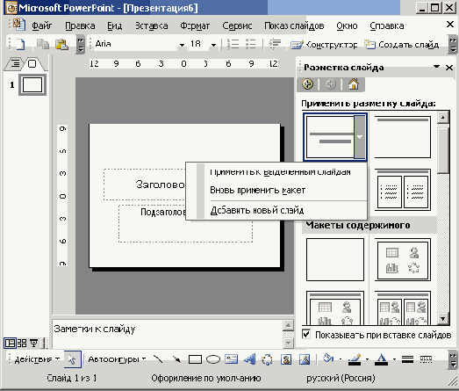This screenshot has height=391, width=459.
Task: Switch to Outline tab in left pane
Action: pyautogui.click(x=15, y=63)
